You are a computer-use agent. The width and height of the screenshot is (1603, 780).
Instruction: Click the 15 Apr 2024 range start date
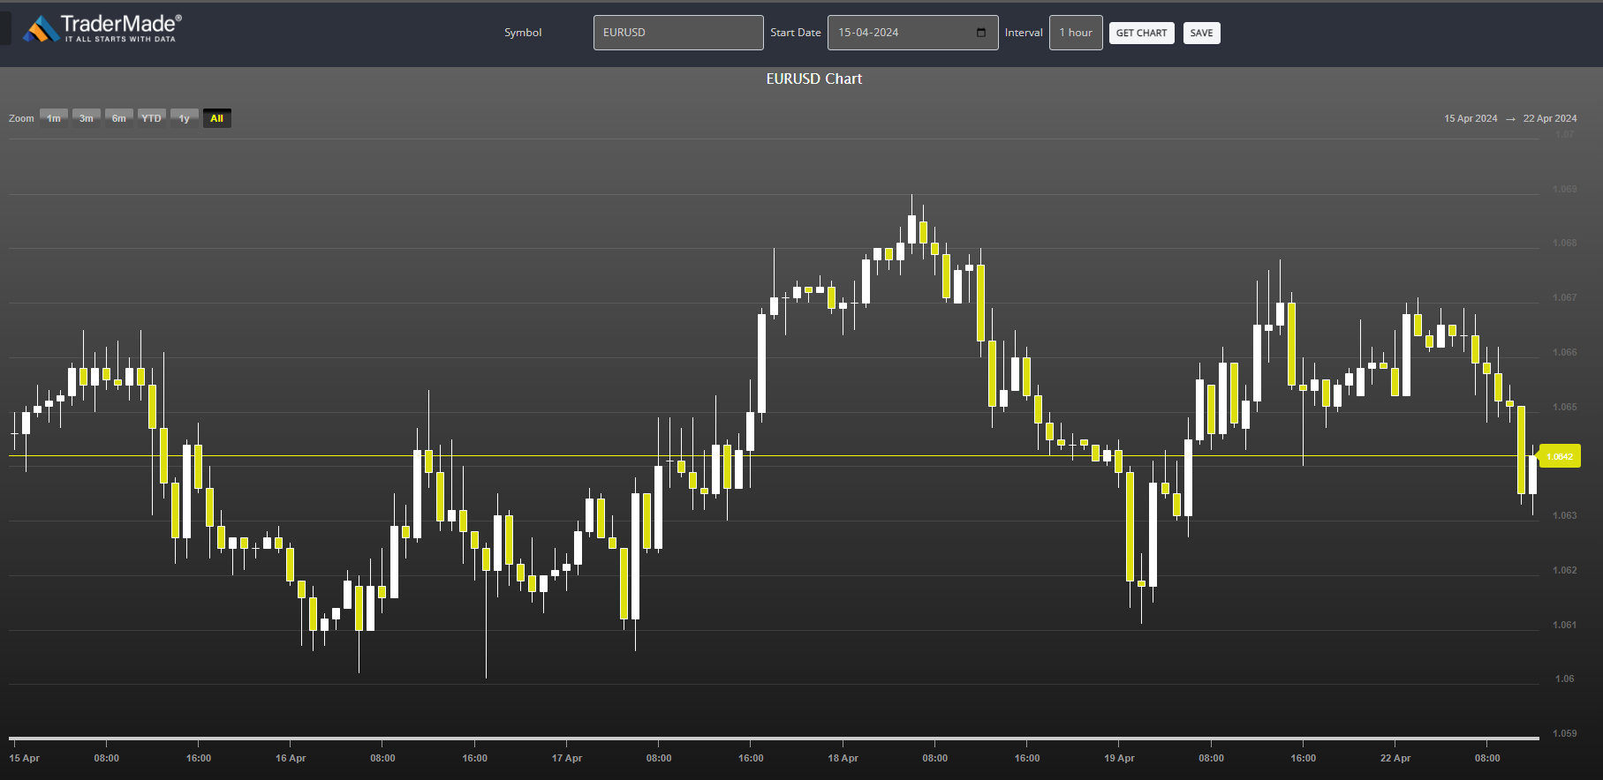pyautogui.click(x=1471, y=118)
